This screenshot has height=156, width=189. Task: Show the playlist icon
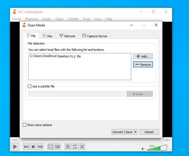[68, 147]
